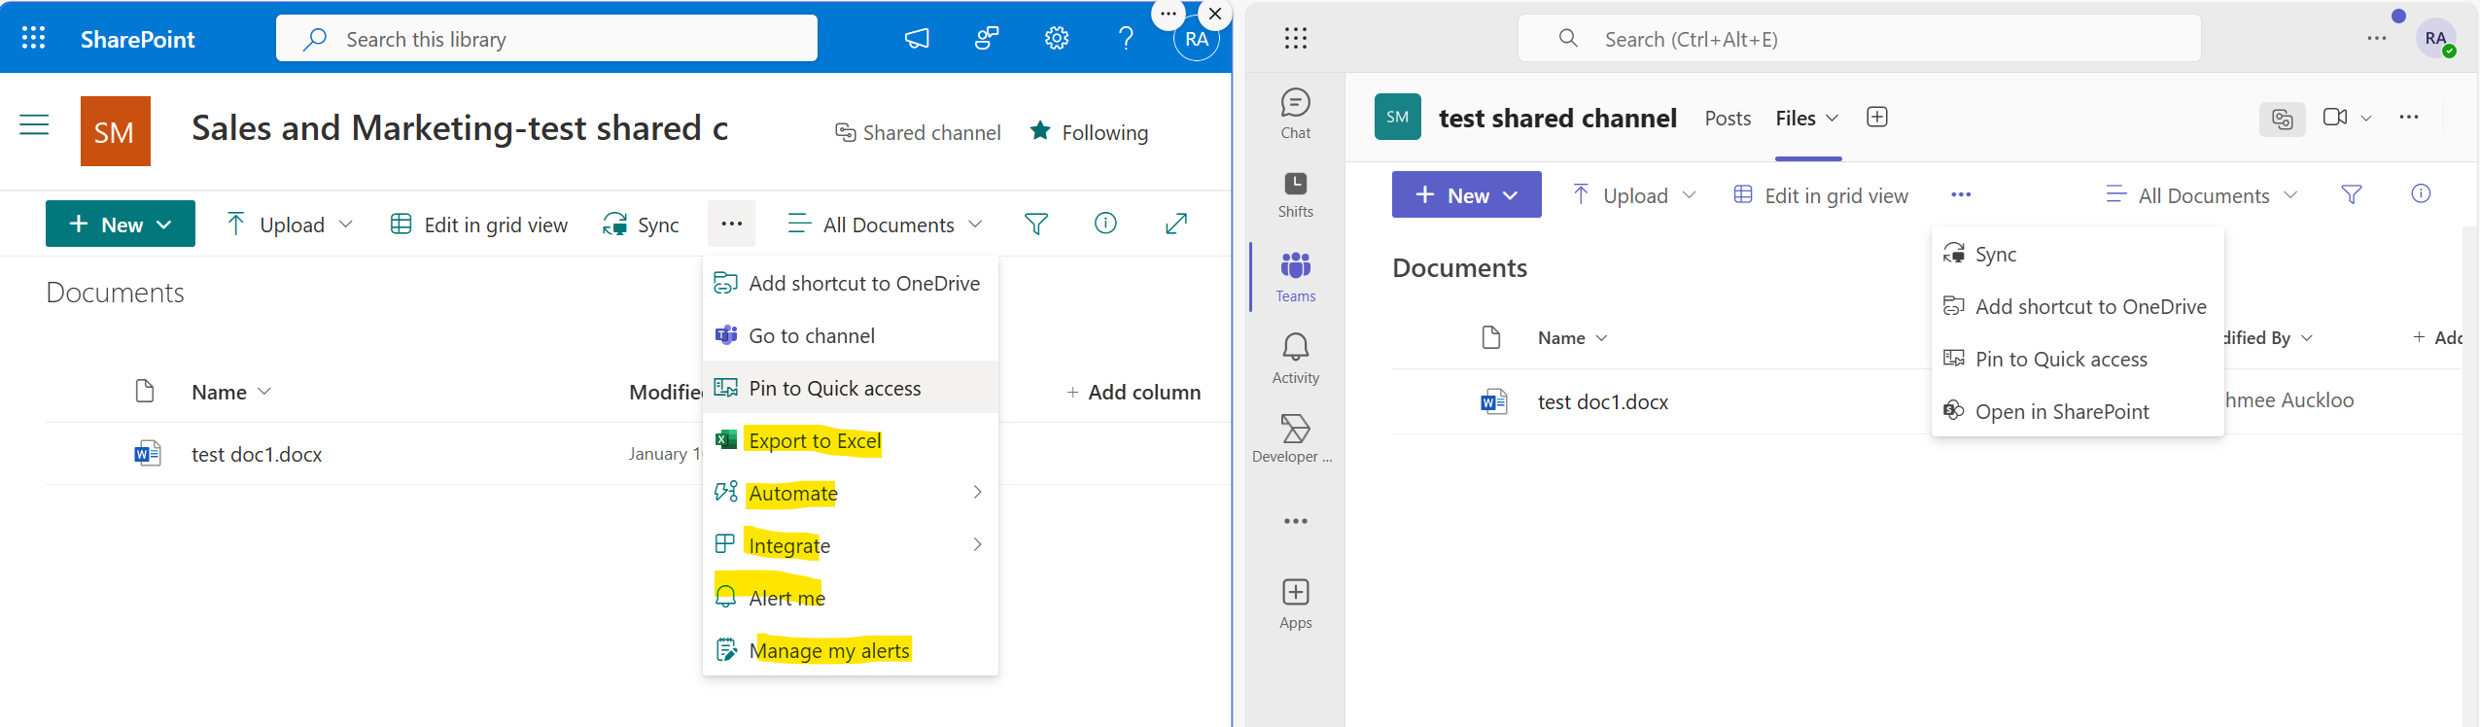The width and height of the screenshot is (2480, 727).
Task: Select Alert me menu item
Action: tap(851, 598)
